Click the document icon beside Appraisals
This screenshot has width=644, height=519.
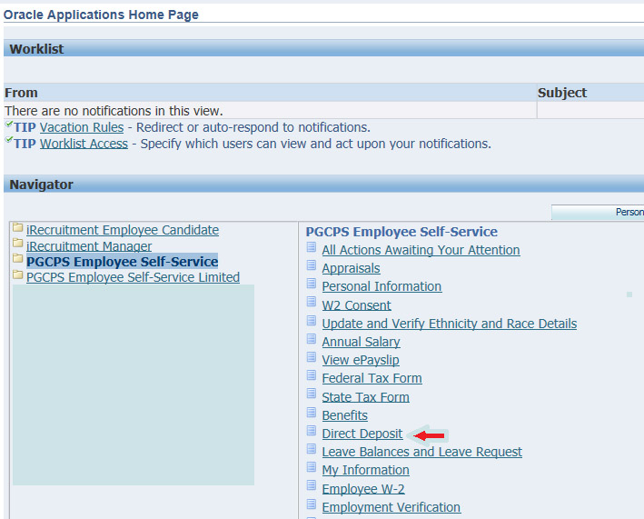tap(312, 267)
